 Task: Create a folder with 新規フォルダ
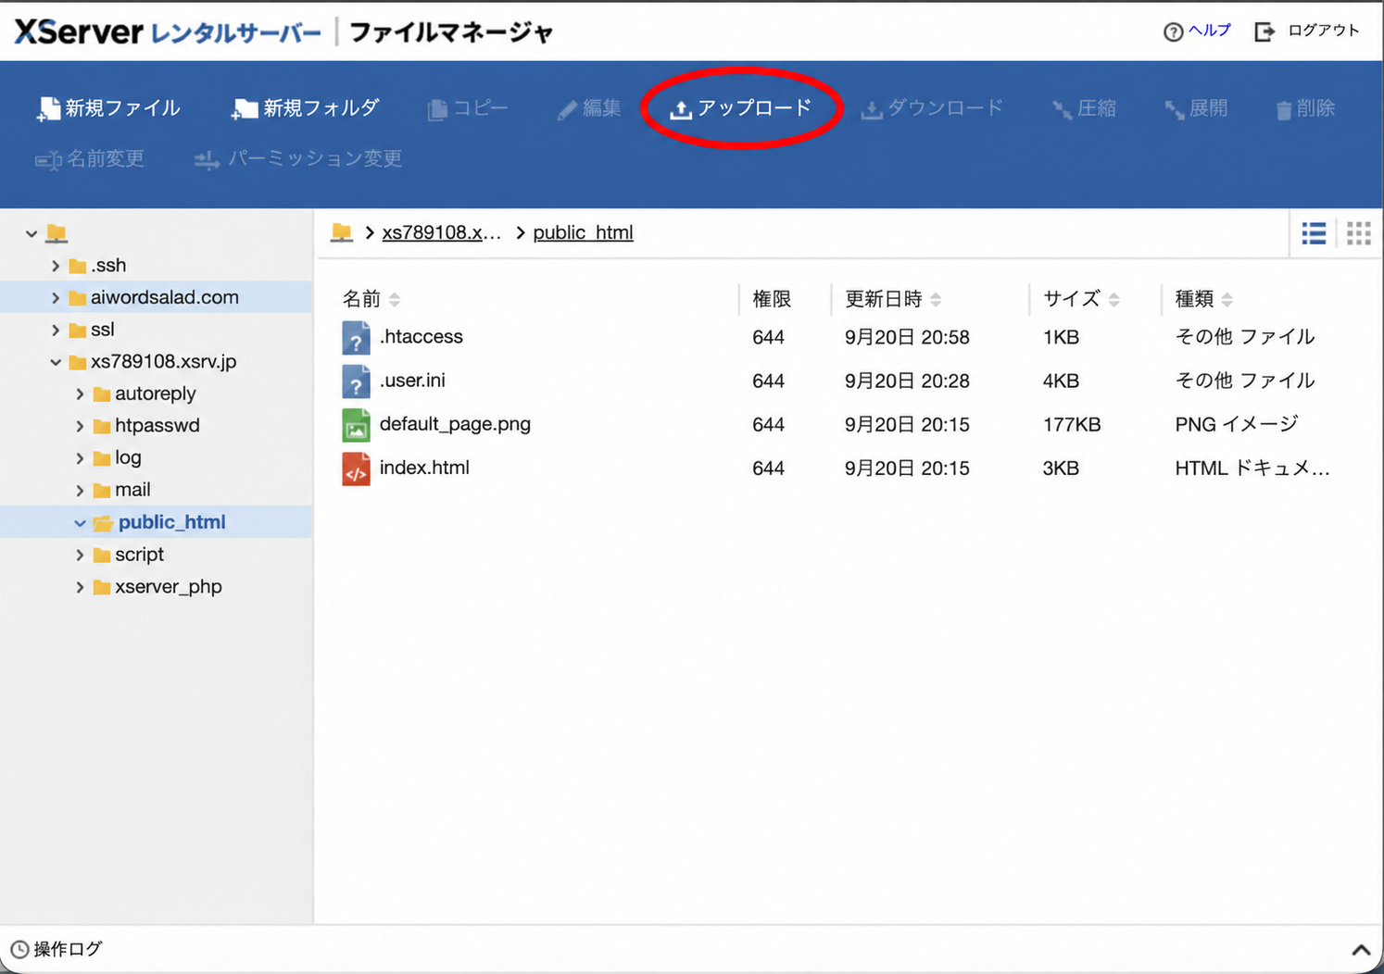point(305,108)
